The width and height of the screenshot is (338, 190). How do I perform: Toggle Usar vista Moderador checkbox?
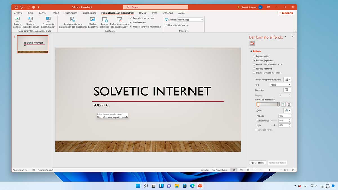click(166, 25)
